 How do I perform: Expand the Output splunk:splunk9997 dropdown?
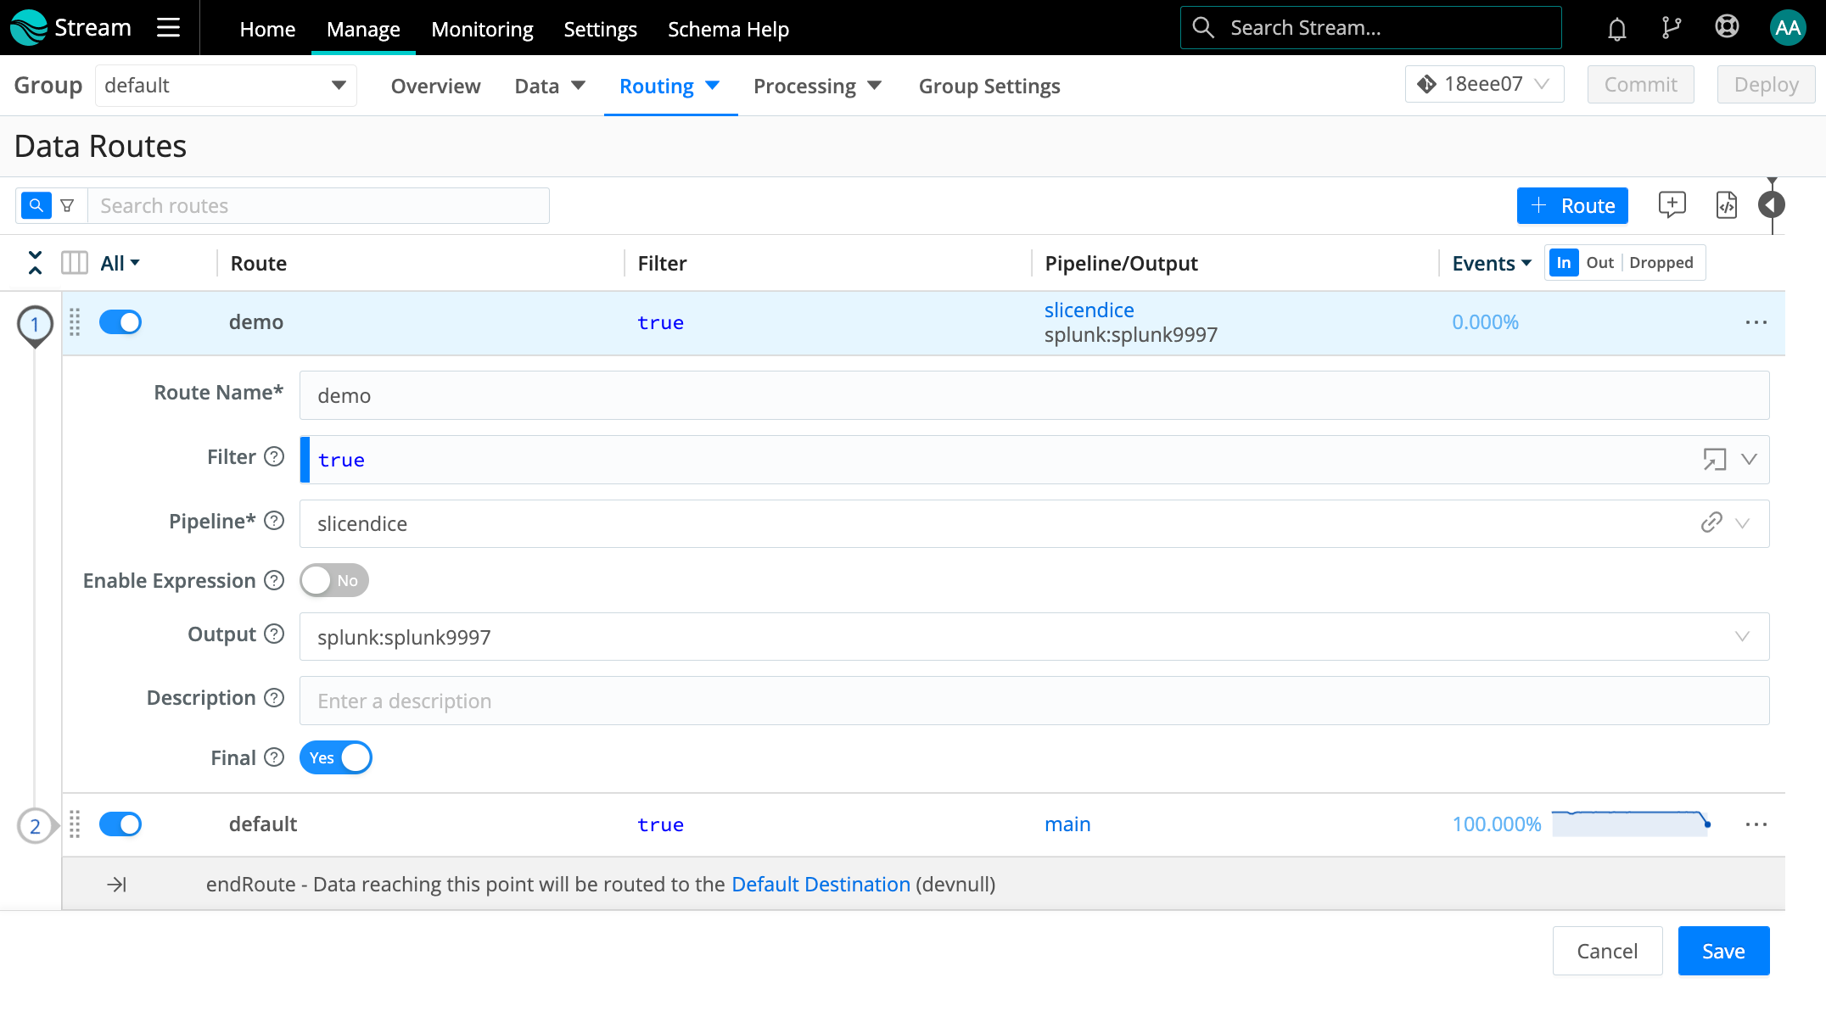[x=1742, y=637]
